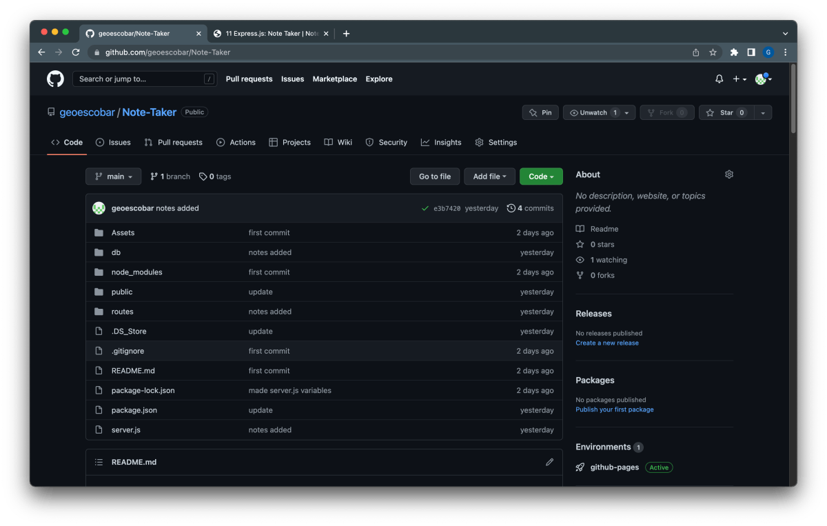Open the Actions tab
827x526 pixels.
click(x=236, y=142)
